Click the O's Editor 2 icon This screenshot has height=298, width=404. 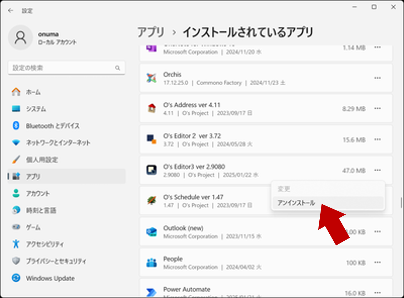click(x=152, y=139)
